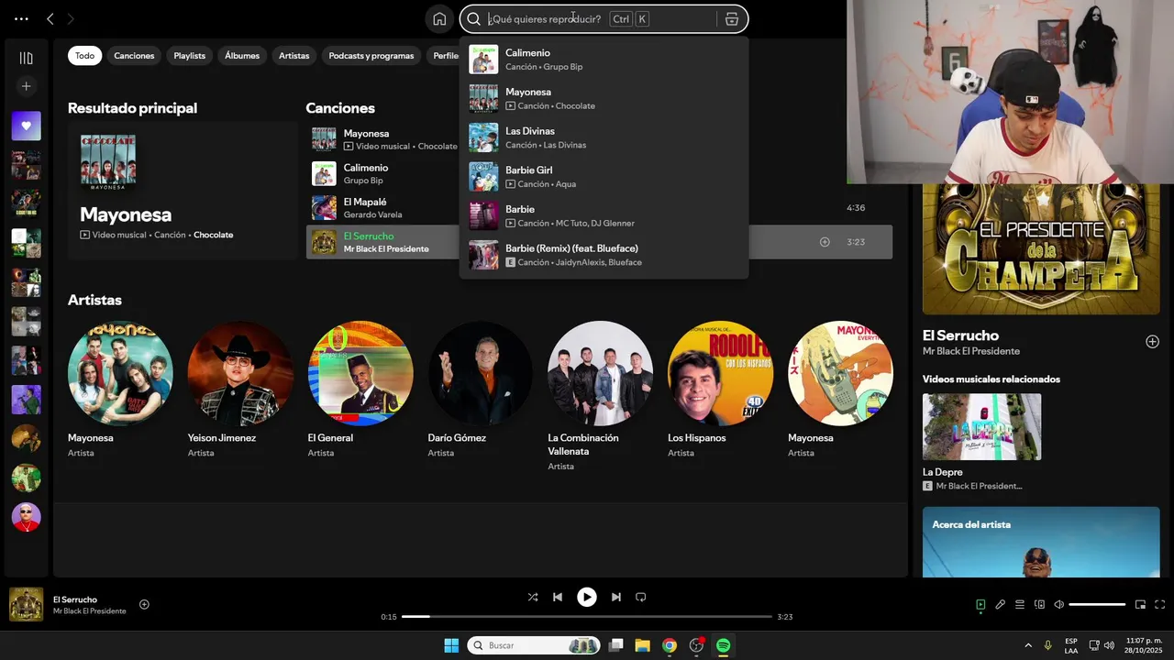This screenshot has width=1174, height=660.
Task: Select Barbie (Remix) feat. Blueface suggestion
Action: [x=604, y=255]
